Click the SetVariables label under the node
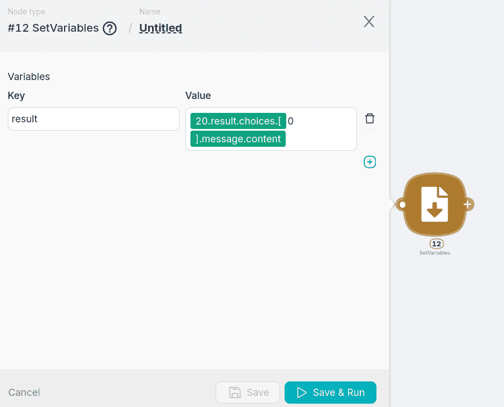The width and height of the screenshot is (504, 407). (434, 252)
